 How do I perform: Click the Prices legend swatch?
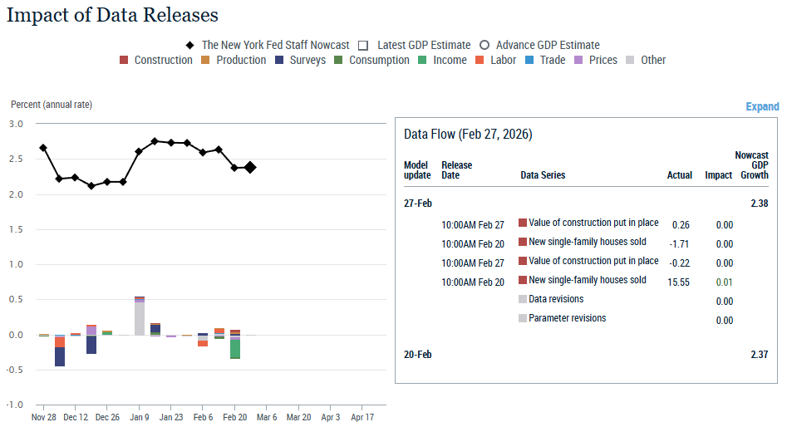click(x=579, y=60)
